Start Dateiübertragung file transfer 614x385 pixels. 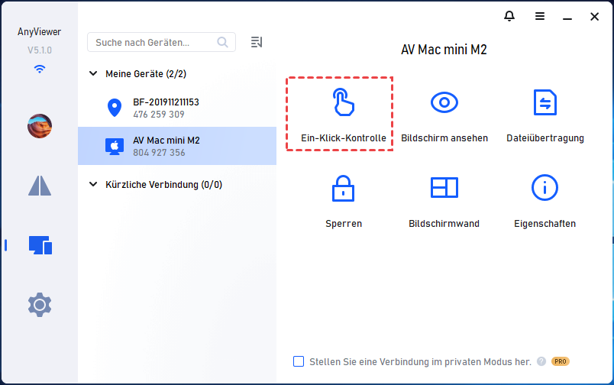(545, 102)
